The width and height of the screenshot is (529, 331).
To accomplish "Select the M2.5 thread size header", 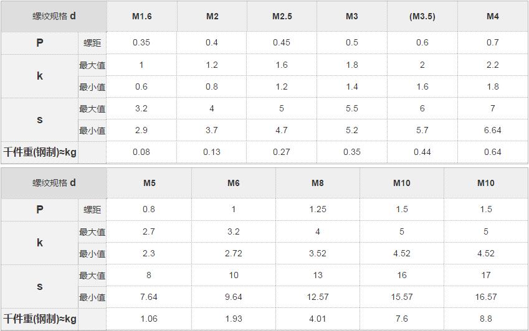I will pyautogui.click(x=282, y=17).
